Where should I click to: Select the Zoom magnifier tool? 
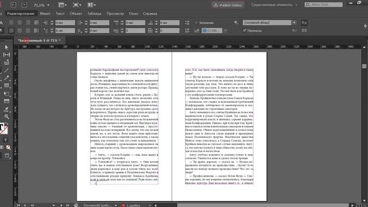point(6,117)
